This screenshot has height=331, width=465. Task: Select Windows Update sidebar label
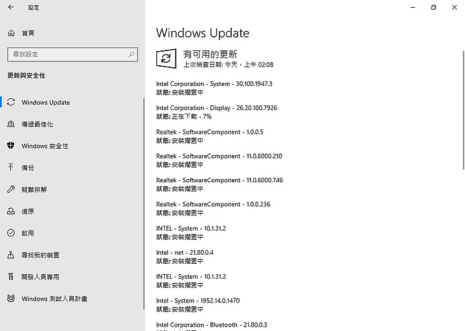coord(46,102)
